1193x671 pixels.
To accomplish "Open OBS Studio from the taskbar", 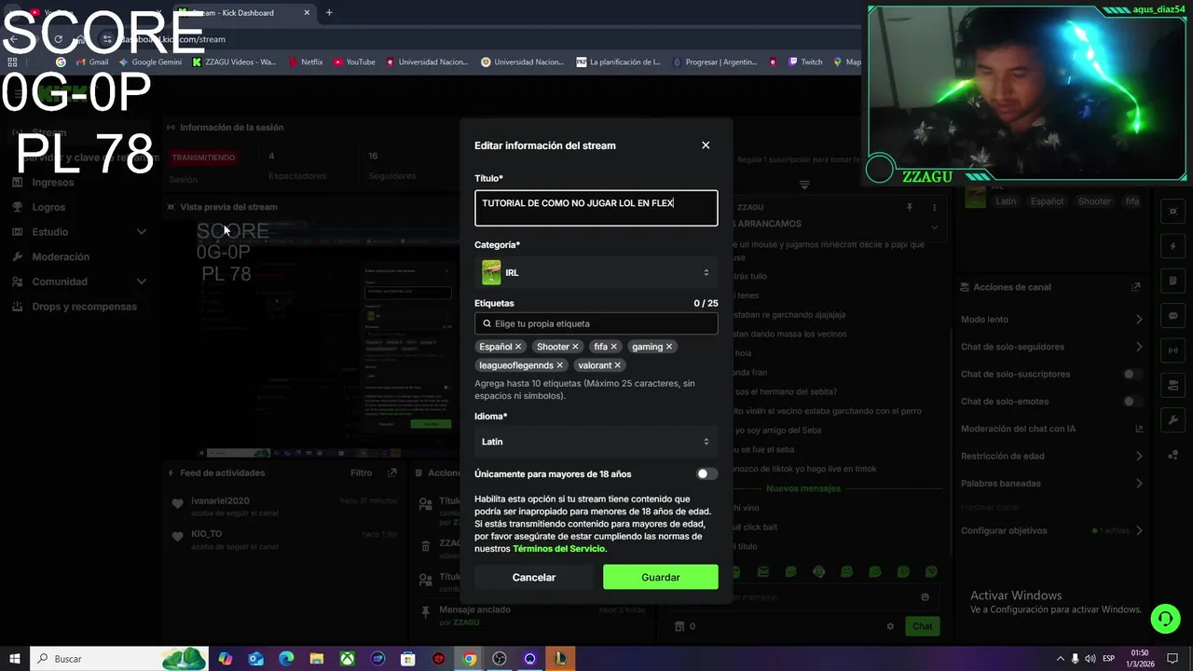I will coord(500,659).
